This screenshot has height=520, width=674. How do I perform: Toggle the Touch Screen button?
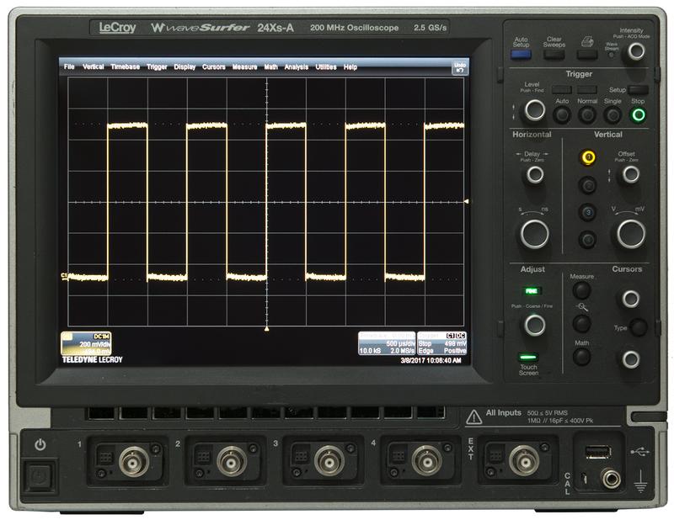529,358
